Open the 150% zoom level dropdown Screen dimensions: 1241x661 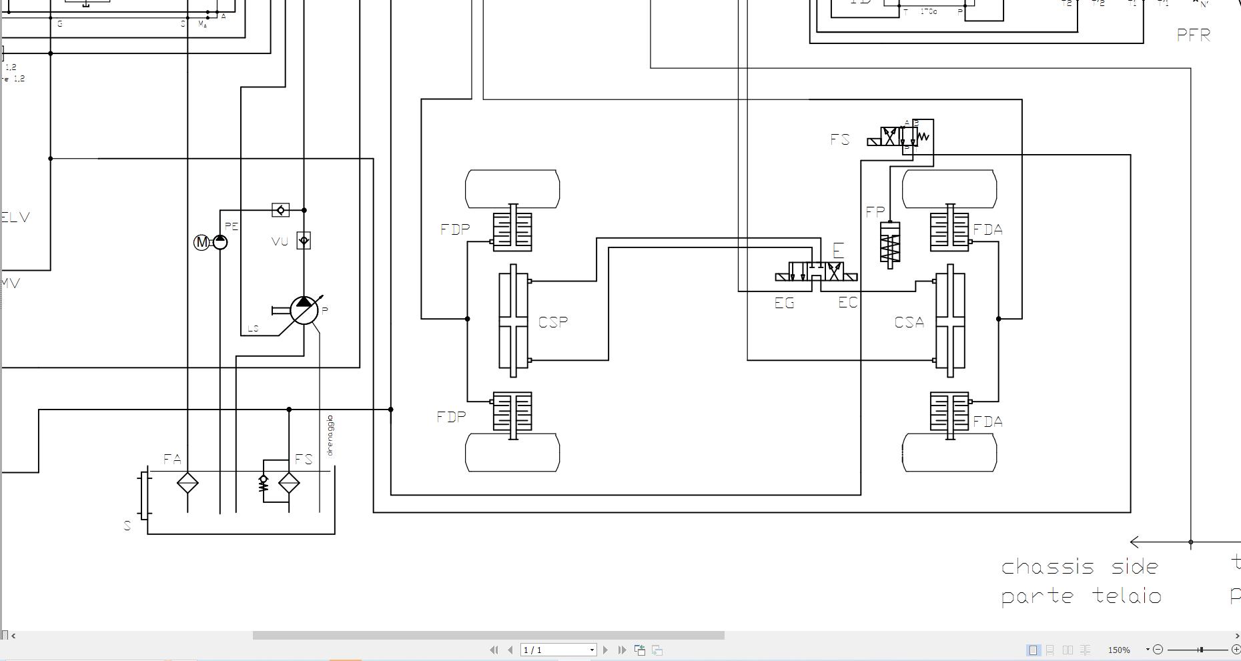point(1148,650)
